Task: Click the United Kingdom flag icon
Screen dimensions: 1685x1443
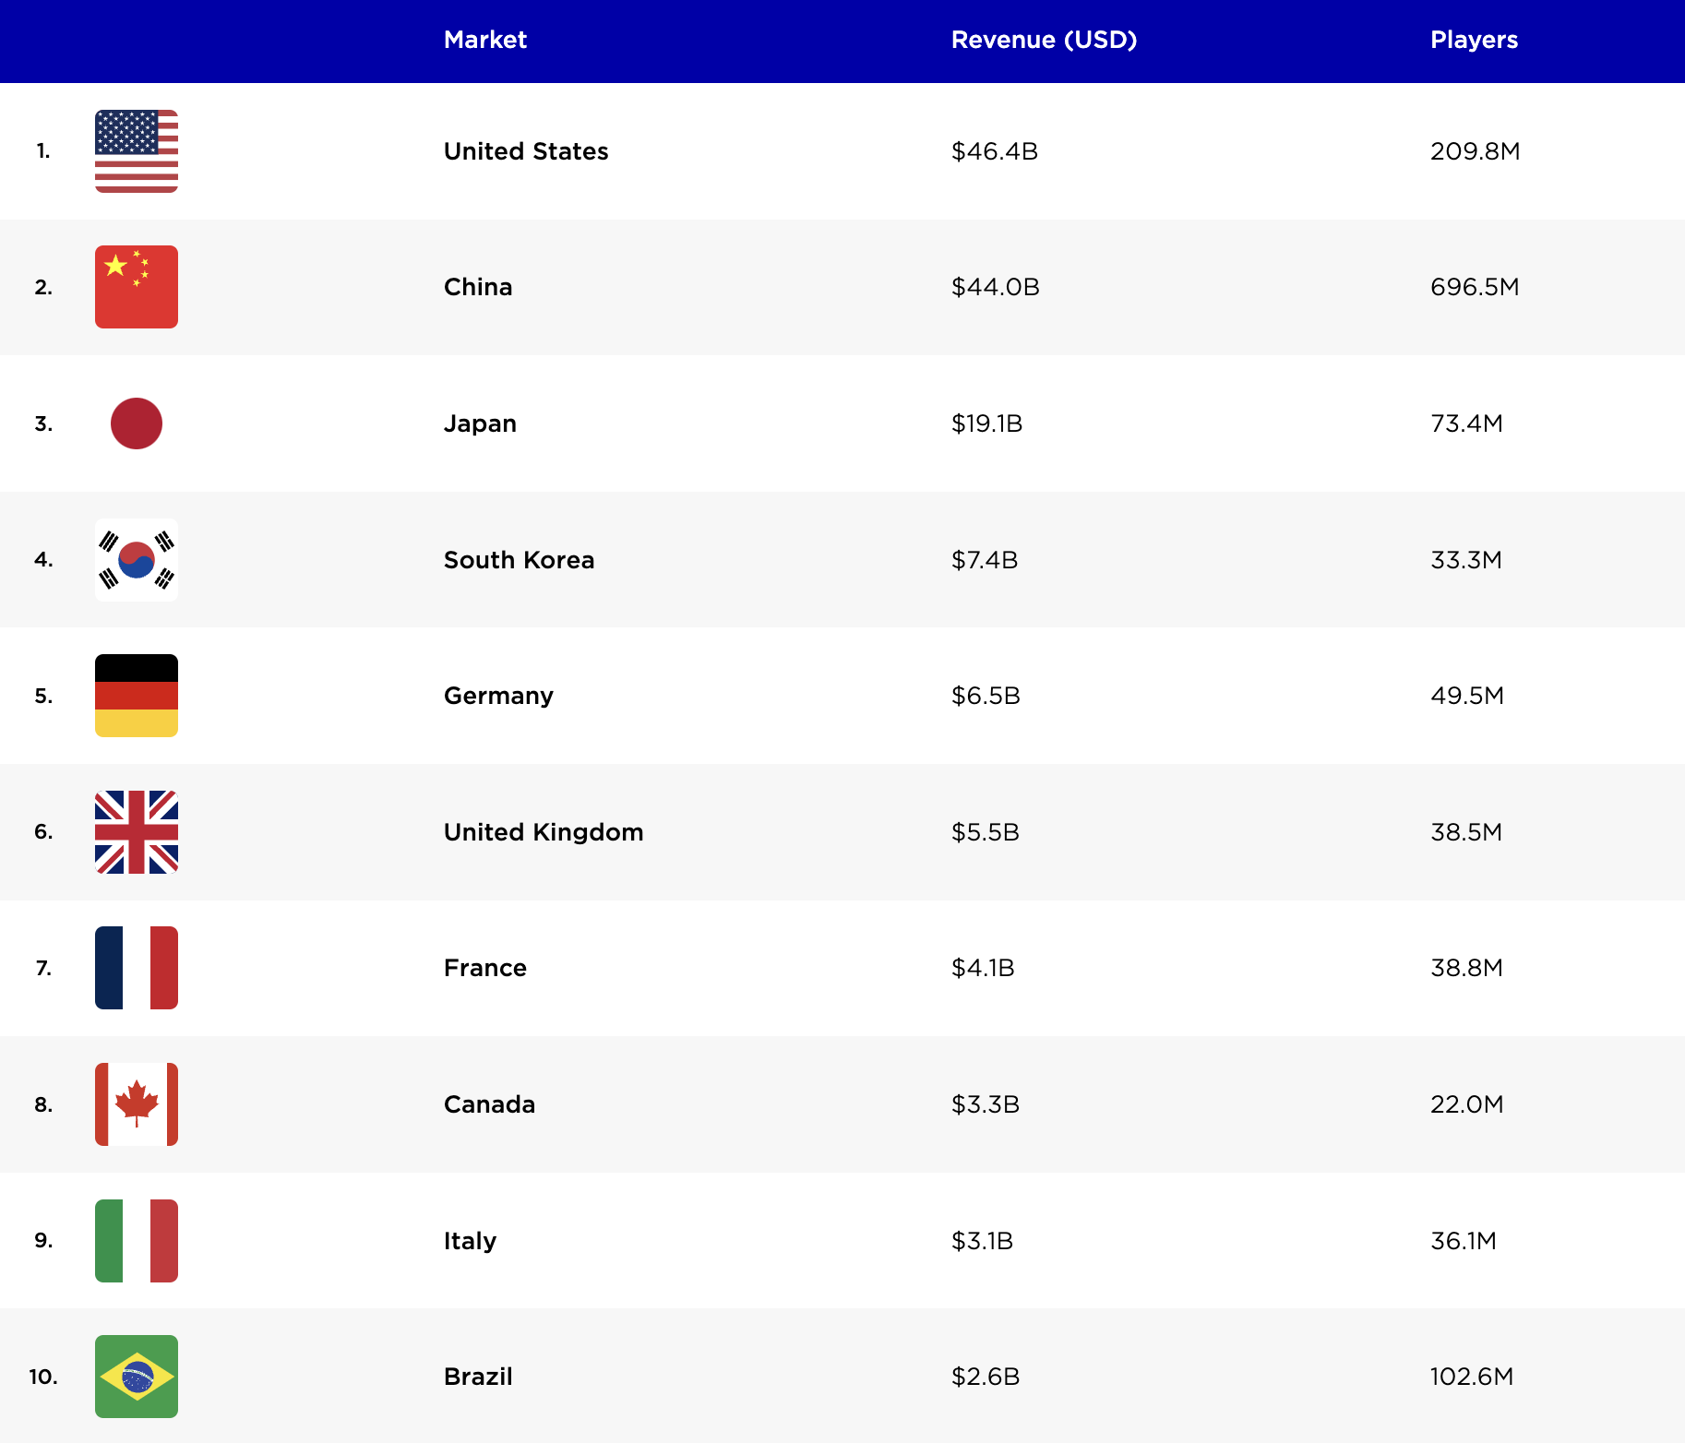Action: 137,832
